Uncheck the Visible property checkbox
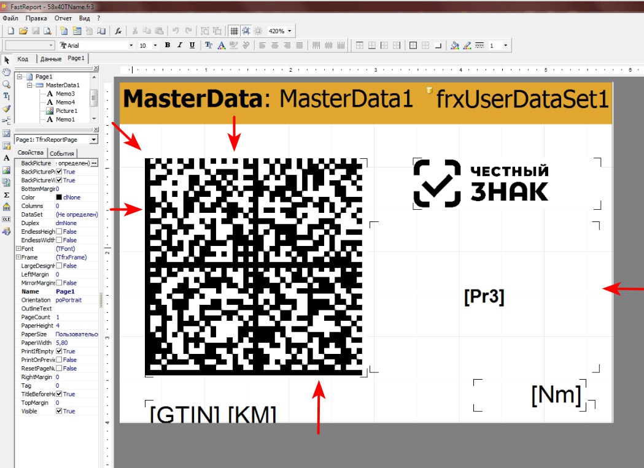The width and height of the screenshot is (644, 468). [59, 412]
